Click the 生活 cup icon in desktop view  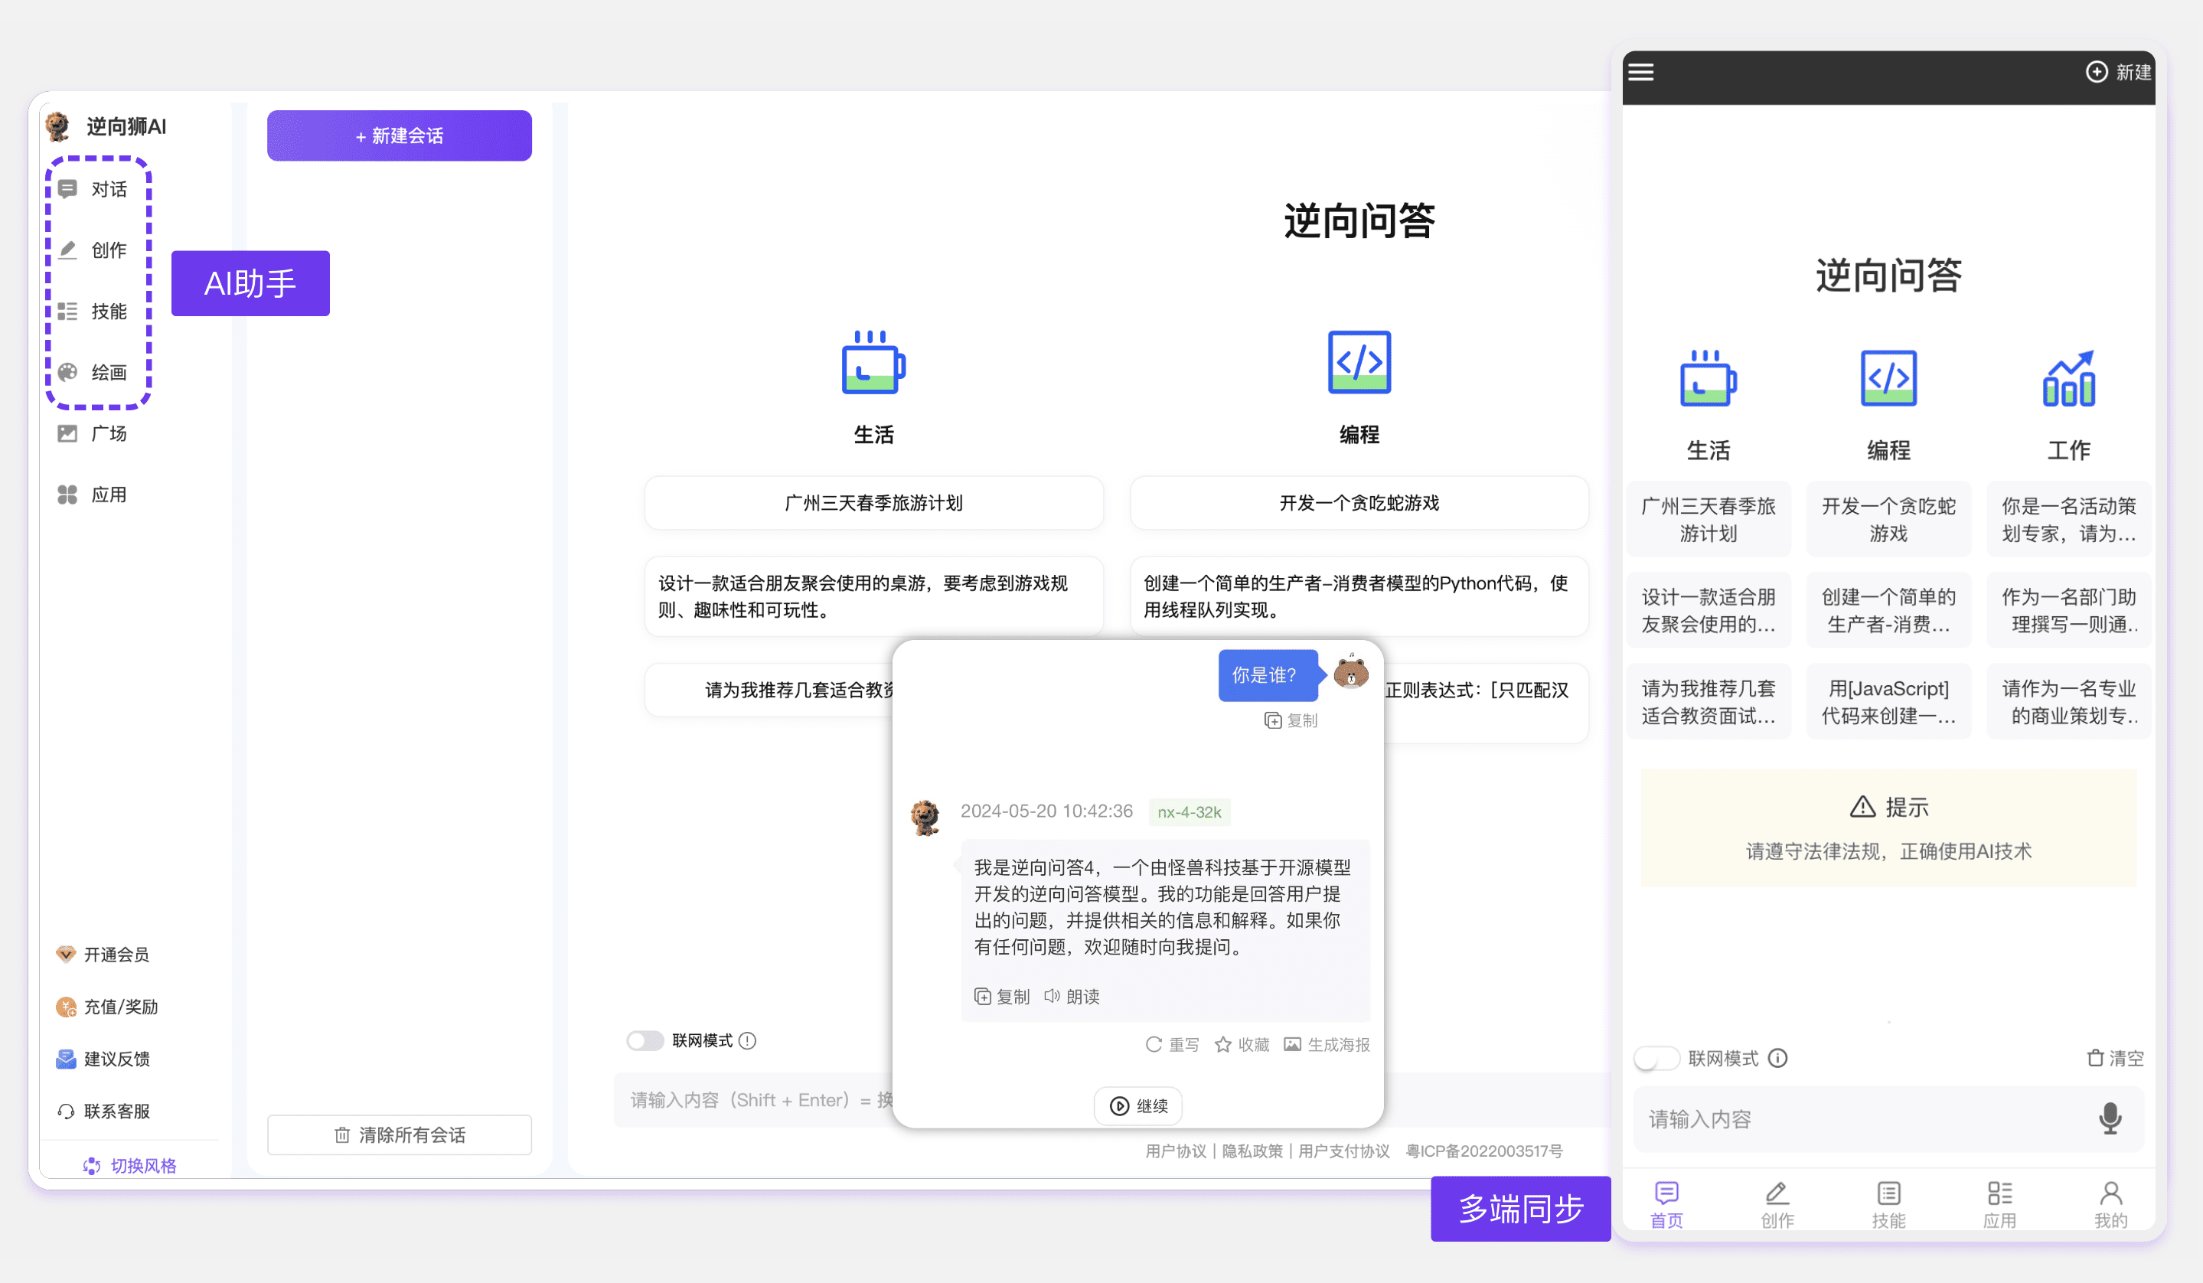tap(873, 363)
